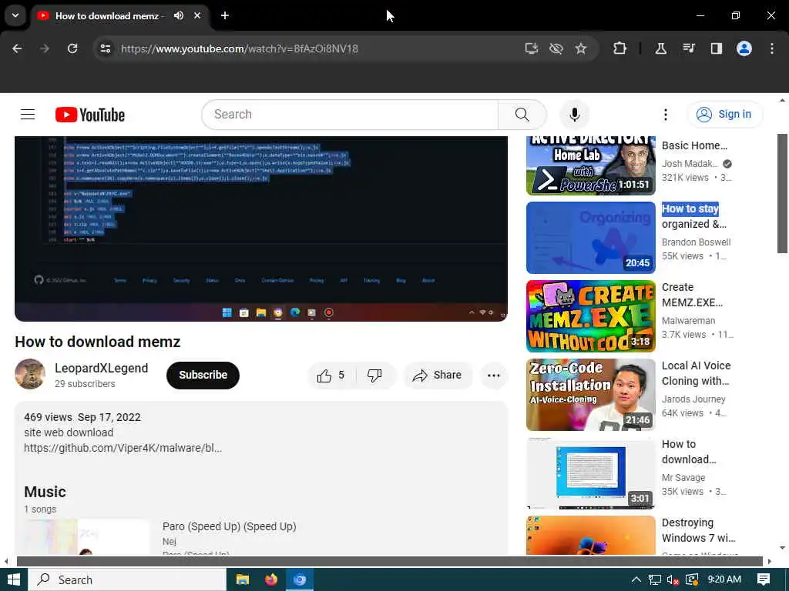View site information icon in address bar

point(105,48)
